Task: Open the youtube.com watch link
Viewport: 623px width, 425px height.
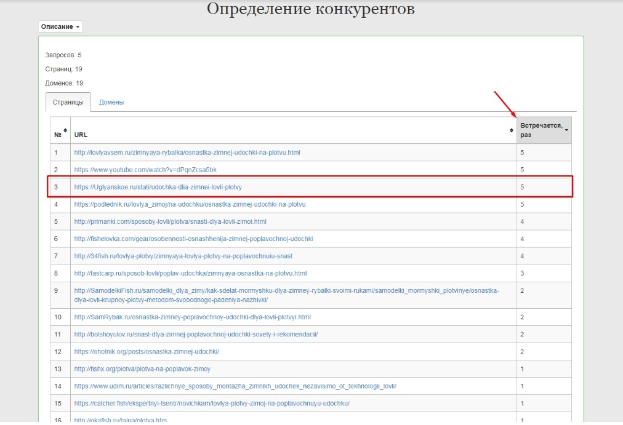Action: pyautogui.click(x=145, y=170)
